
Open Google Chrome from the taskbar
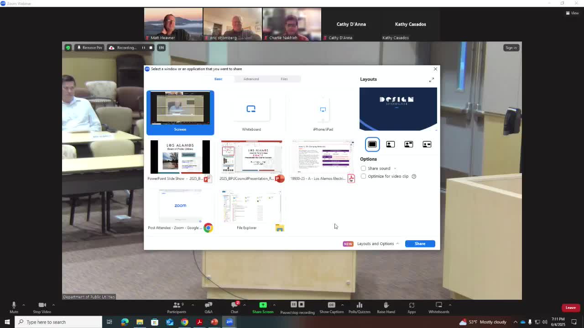[184, 322]
